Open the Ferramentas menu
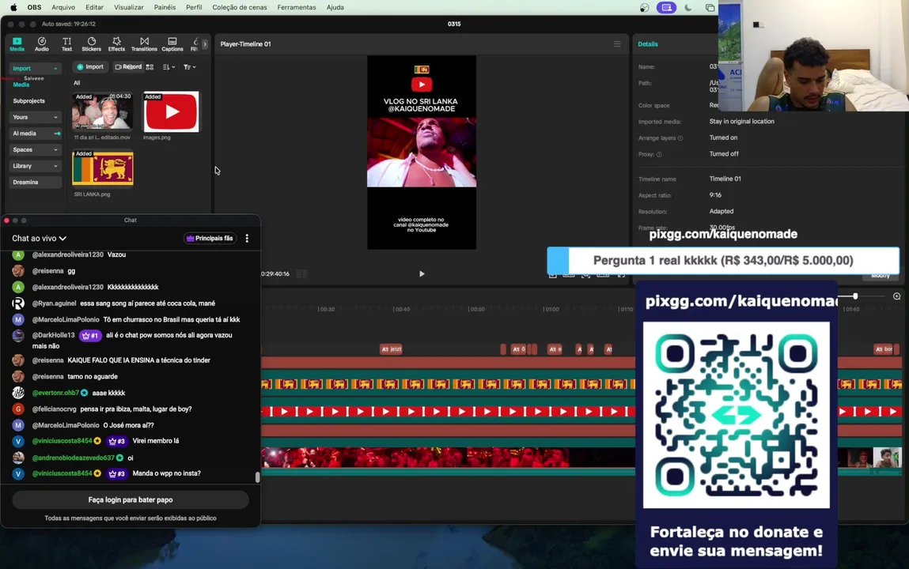 (296, 8)
